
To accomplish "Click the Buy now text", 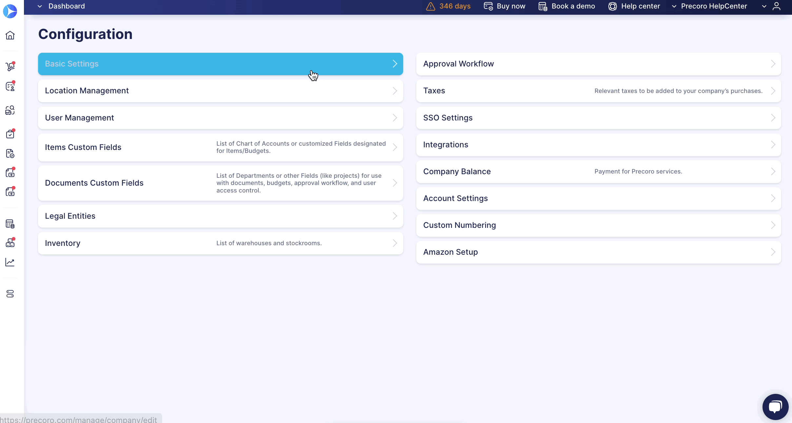I will point(511,6).
